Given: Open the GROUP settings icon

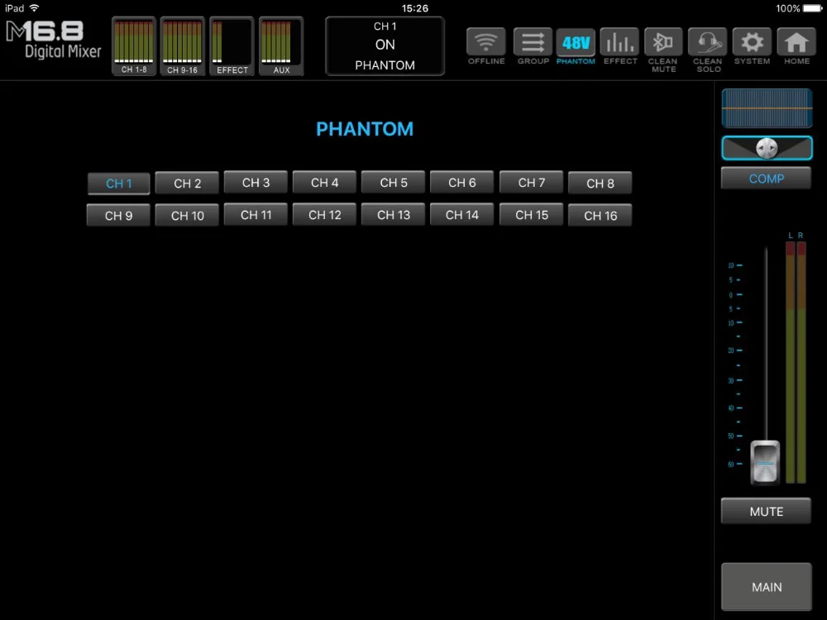Looking at the screenshot, I should tap(533, 42).
